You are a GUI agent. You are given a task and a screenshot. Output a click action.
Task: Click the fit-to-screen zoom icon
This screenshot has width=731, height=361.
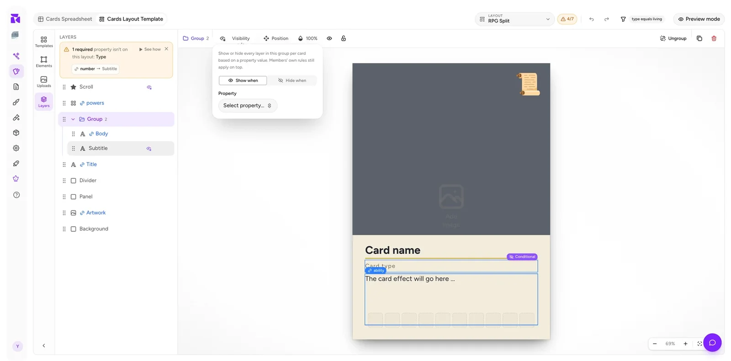coord(699,344)
